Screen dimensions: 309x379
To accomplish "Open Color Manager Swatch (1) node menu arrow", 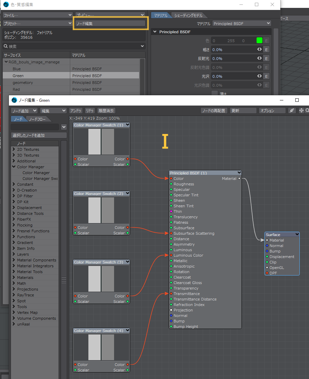I will coord(127,125).
